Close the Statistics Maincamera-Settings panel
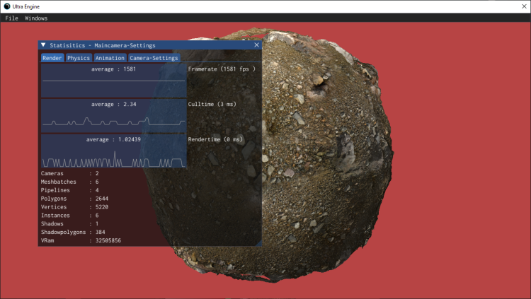 pos(256,45)
